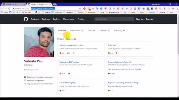Open the new tab button

[55, 4]
